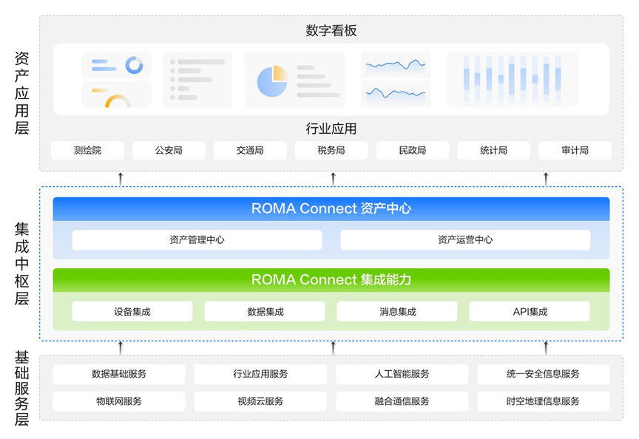The width and height of the screenshot is (639, 439).
Task: Click the 数字看板 title
Action: [x=331, y=30]
